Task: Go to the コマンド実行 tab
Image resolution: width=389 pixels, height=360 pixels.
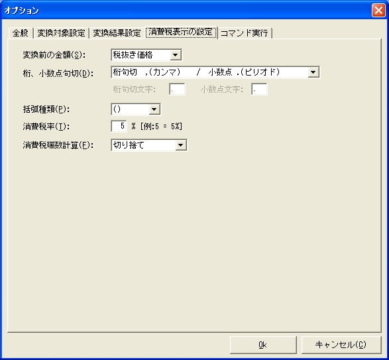Action: pyautogui.click(x=245, y=33)
